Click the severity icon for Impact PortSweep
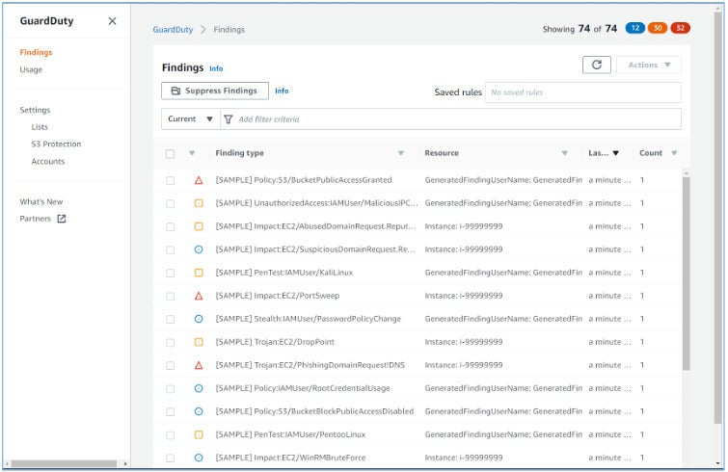Viewport: 728px width, 472px height. tap(199, 296)
